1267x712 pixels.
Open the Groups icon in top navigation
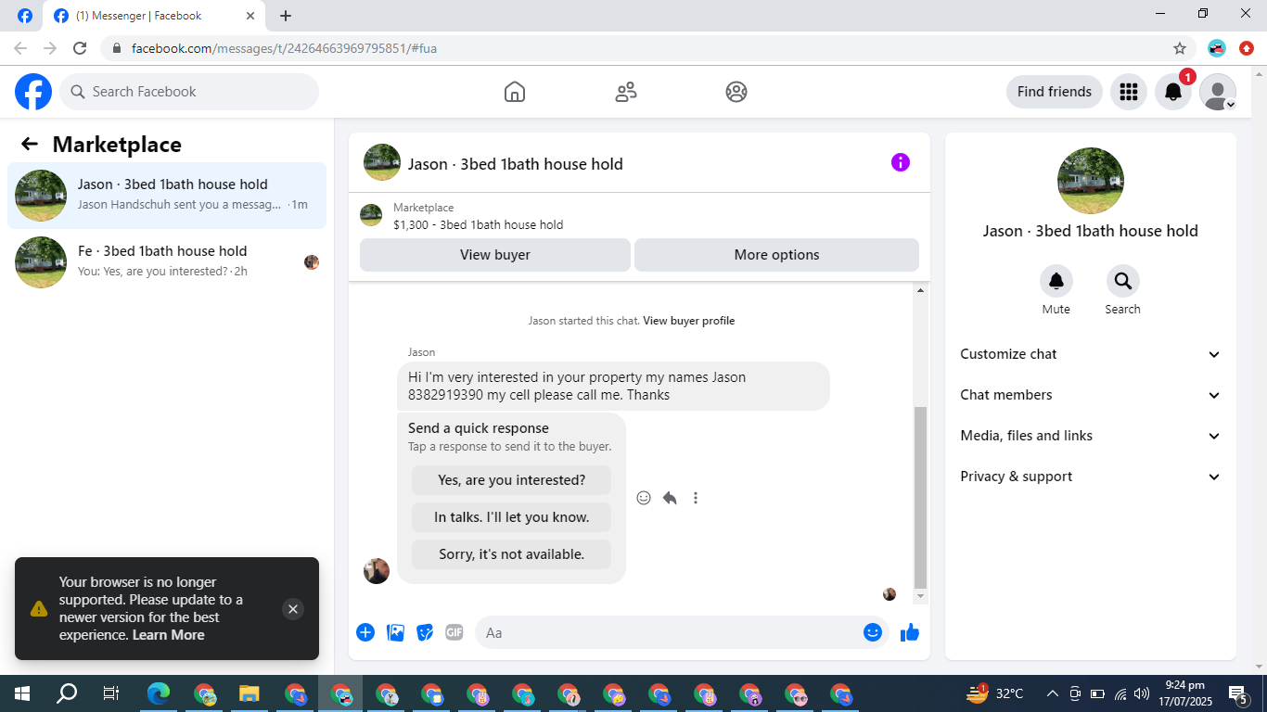click(x=736, y=92)
